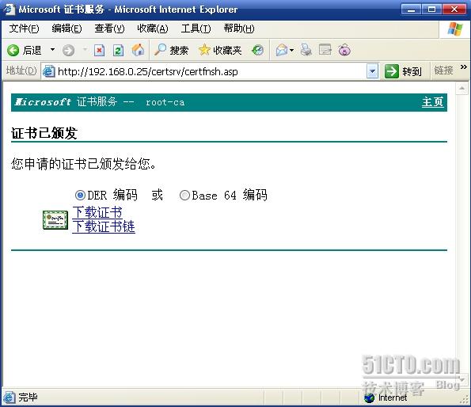Click the page icon in the address bar

[48, 71]
